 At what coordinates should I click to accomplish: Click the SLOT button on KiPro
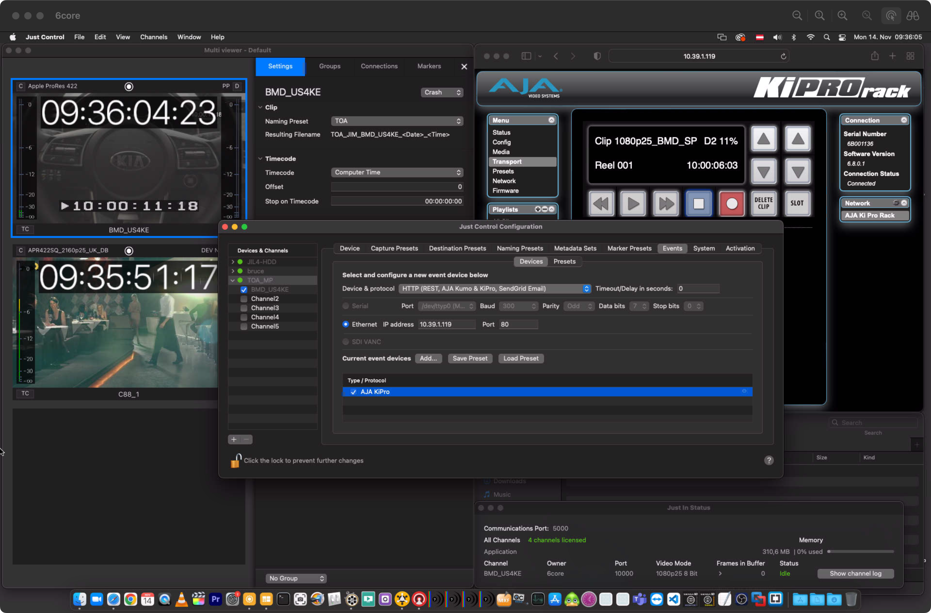point(797,203)
